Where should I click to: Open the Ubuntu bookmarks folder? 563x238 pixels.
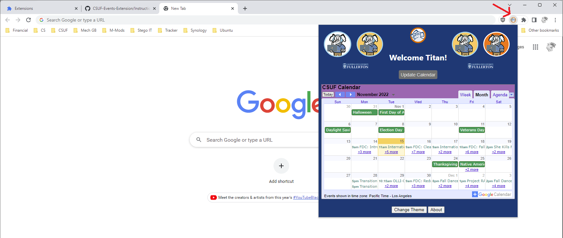(x=223, y=30)
